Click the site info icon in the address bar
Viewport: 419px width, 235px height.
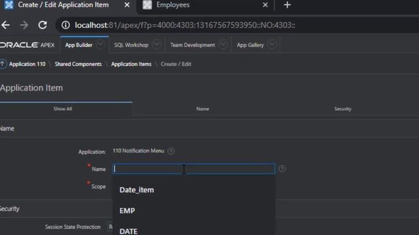(65, 25)
